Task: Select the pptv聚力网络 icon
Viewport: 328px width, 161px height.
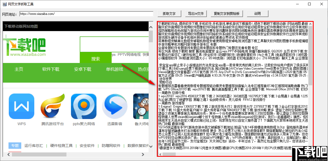Action: coord(84,106)
